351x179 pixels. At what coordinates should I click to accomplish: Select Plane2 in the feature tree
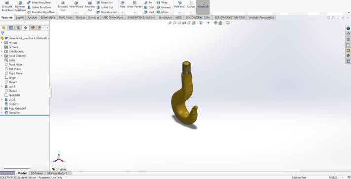click(x=11, y=91)
